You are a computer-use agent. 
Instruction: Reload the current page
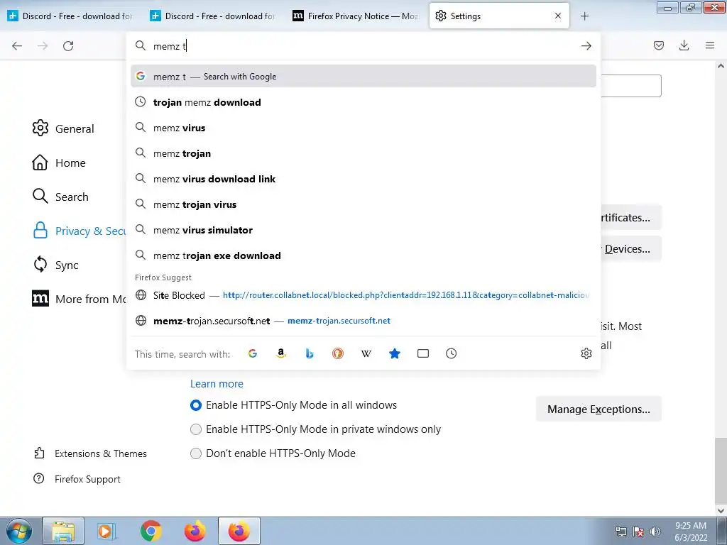point(68,46)
